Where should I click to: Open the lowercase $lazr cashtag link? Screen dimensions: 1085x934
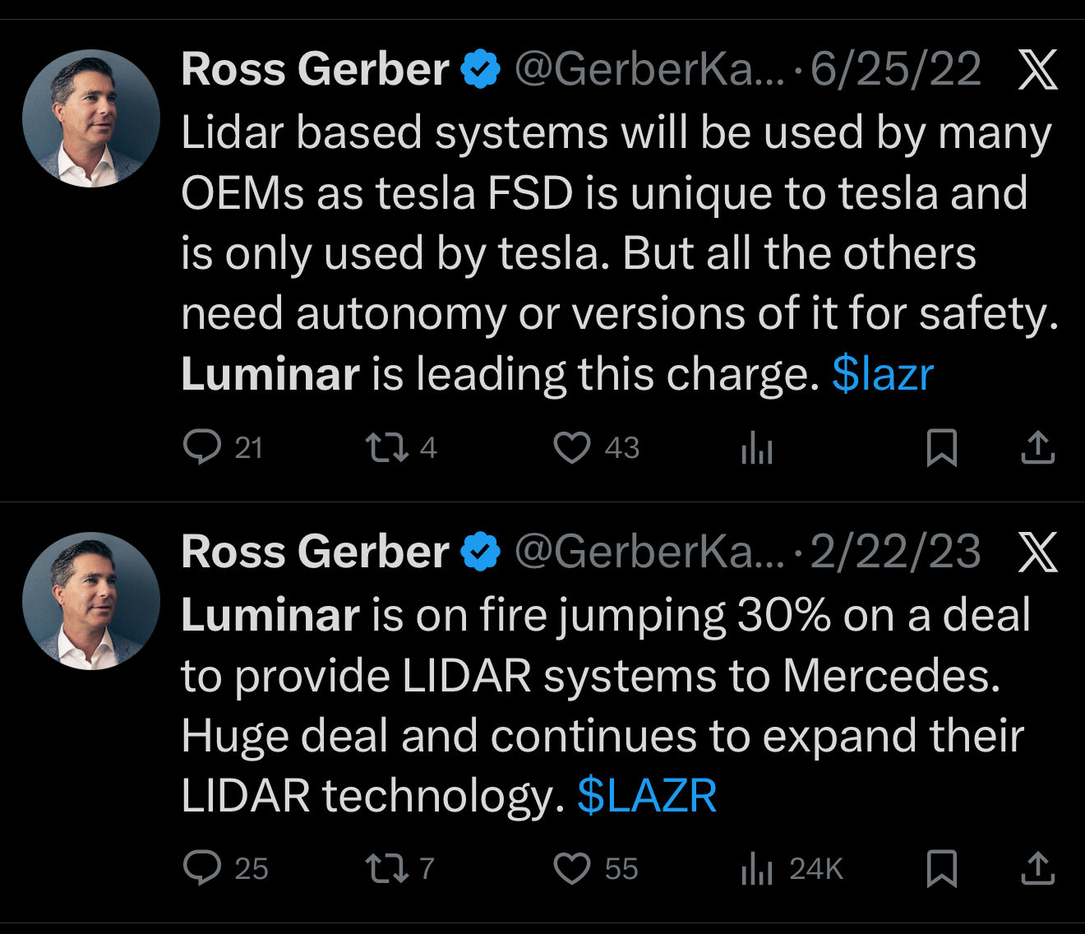pos(883,374)
